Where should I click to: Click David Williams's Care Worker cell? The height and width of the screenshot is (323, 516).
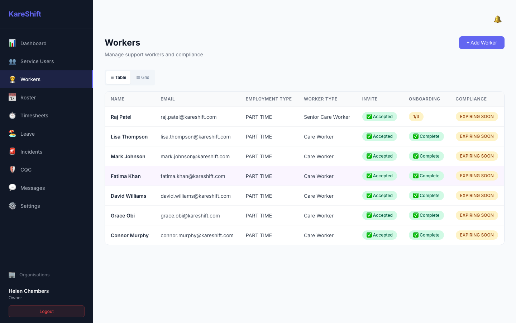tap(319, 196)
